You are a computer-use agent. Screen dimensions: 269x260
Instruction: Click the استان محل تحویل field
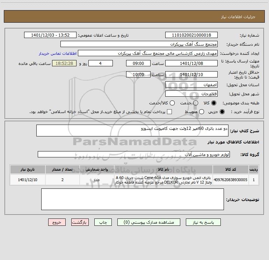[191, 85]
